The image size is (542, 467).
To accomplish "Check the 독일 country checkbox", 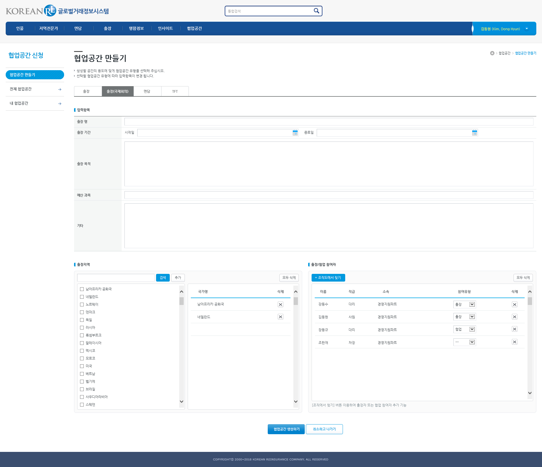I will tap(82, 320).
